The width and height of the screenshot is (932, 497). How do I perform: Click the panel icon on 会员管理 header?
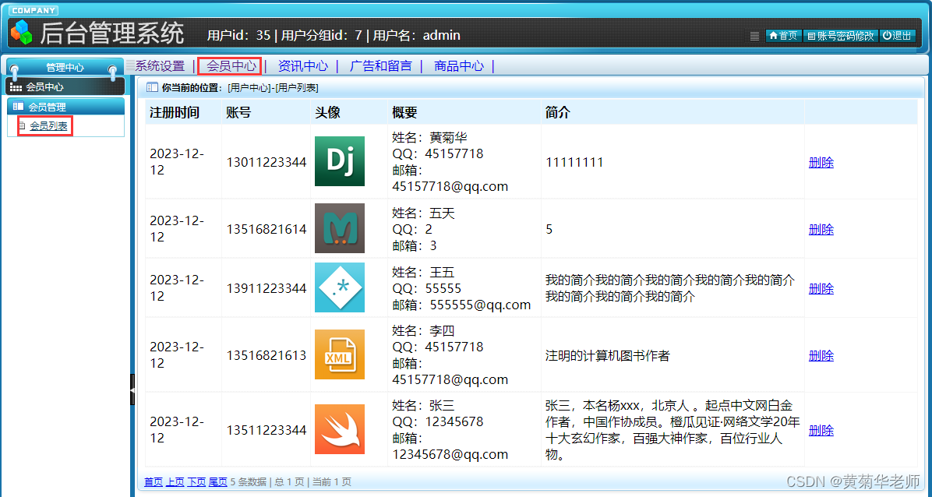pyautogui.click(x=19, y=107)
